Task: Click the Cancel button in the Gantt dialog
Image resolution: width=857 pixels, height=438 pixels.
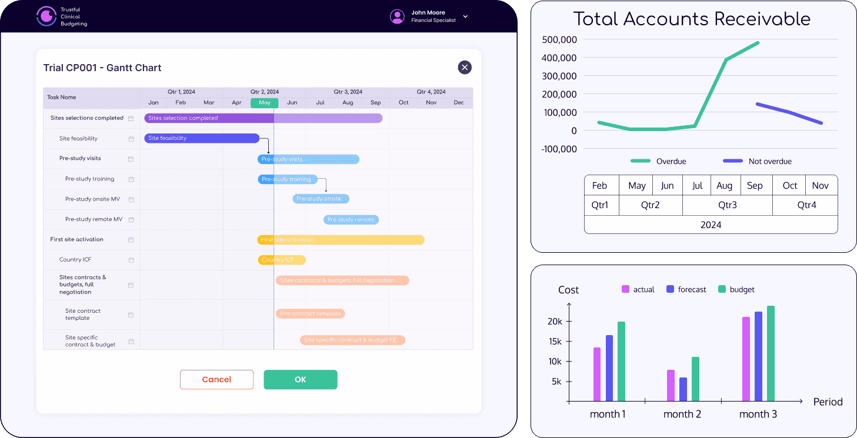Action: pos(216,379)
